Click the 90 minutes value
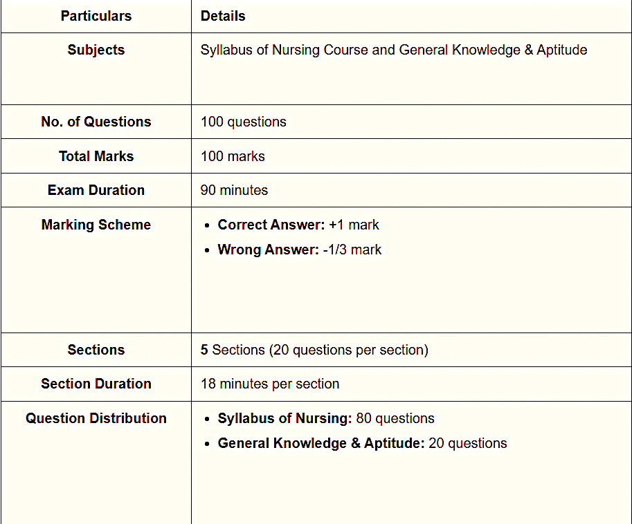The image size is (632, 524). (x=234, y=190)
